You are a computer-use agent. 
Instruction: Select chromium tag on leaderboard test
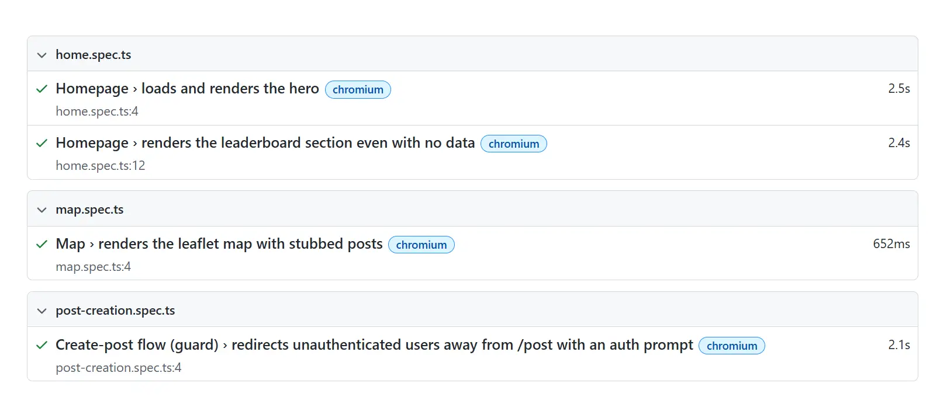click(514, 144)
